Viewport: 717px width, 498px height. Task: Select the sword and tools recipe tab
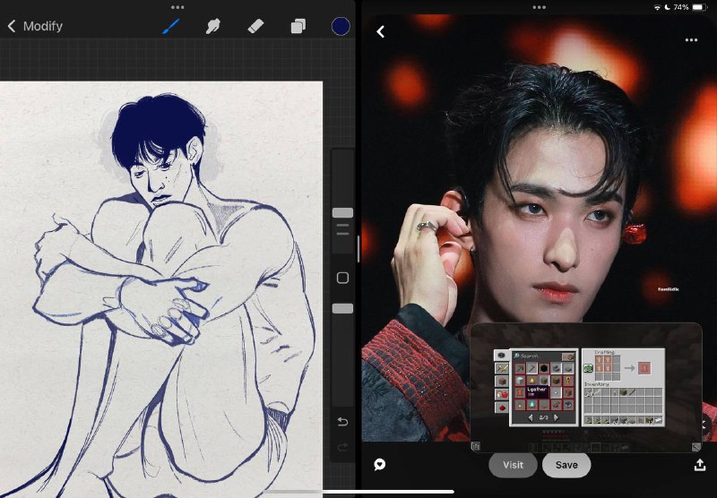point(502,368)
